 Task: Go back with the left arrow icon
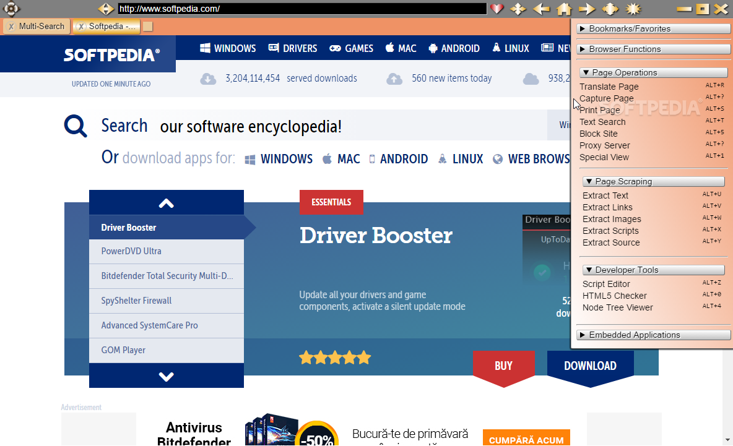pyautogui.click(x=541, y=9)
